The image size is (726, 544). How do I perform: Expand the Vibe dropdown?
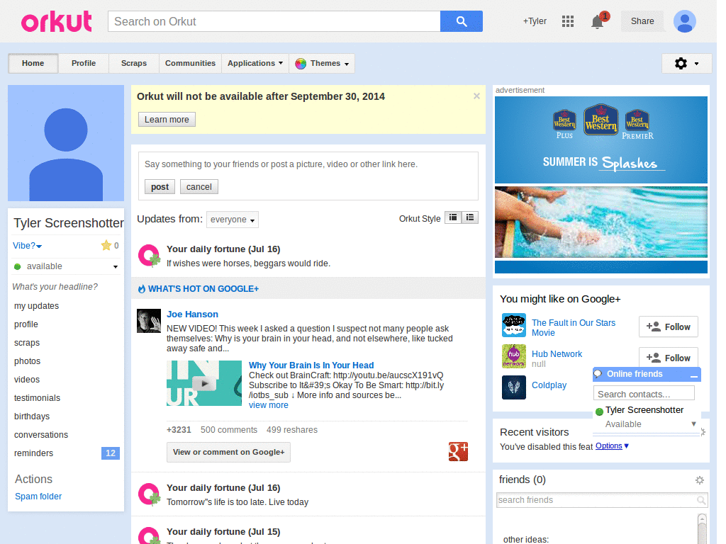coord(28,246)
